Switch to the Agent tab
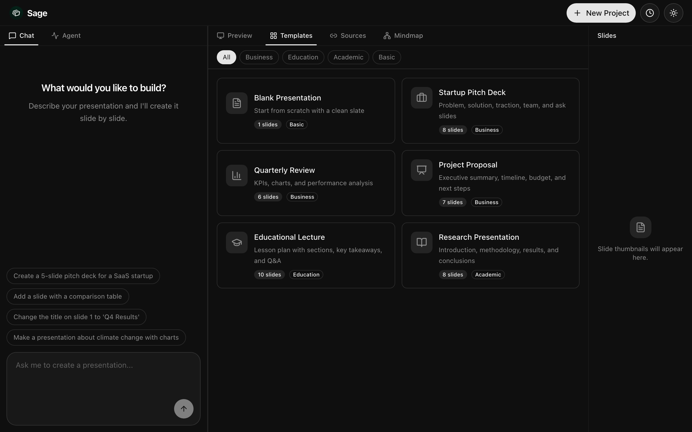Image resolution: width=692 pixels, height=432 pixels. click(66, 36)
